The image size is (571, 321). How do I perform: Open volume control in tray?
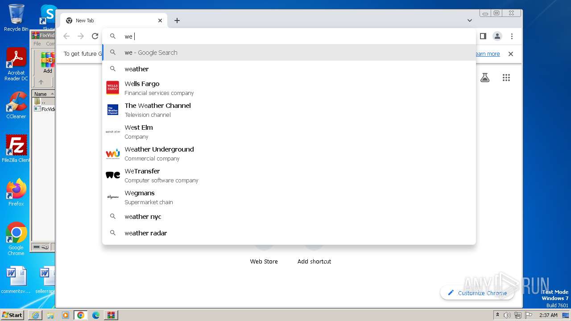[x=507, y=315]
